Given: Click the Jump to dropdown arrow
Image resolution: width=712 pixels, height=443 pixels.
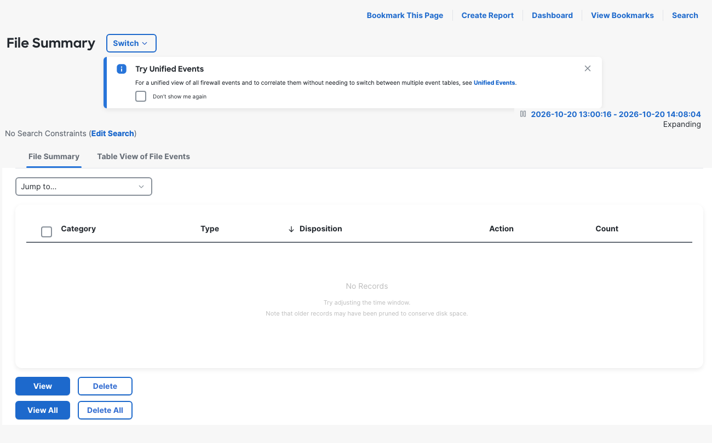Looking at the screenshot, I should click(141, 186).
